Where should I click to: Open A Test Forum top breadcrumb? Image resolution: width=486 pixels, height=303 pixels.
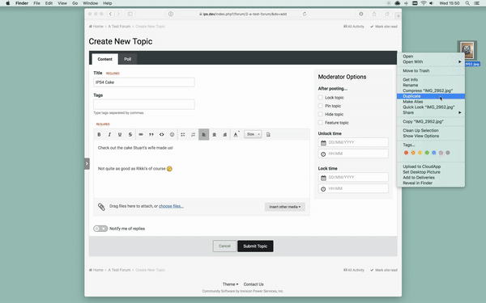119,27
